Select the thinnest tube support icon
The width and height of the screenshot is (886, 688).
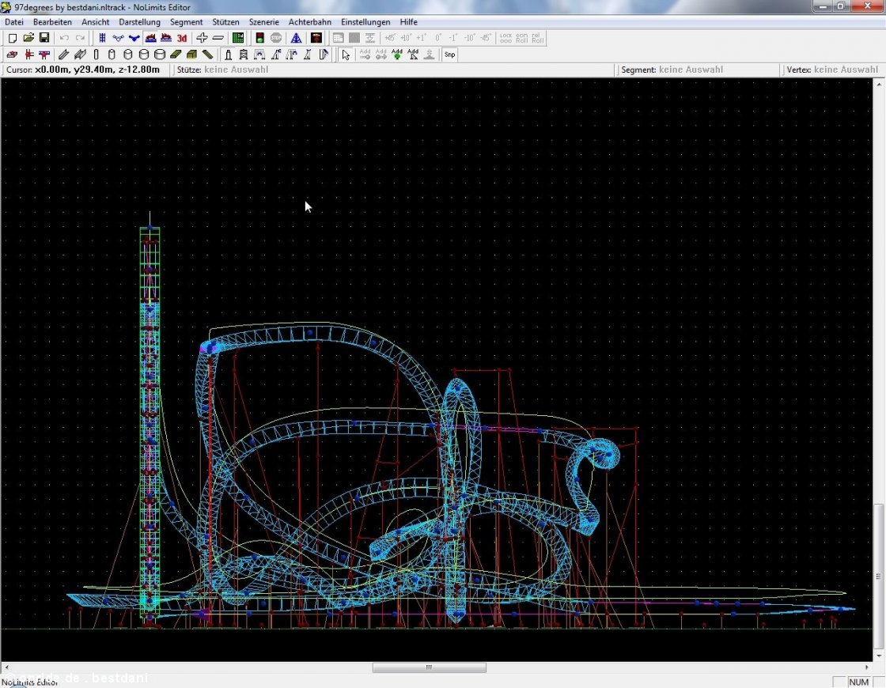(x=96, y=55)
